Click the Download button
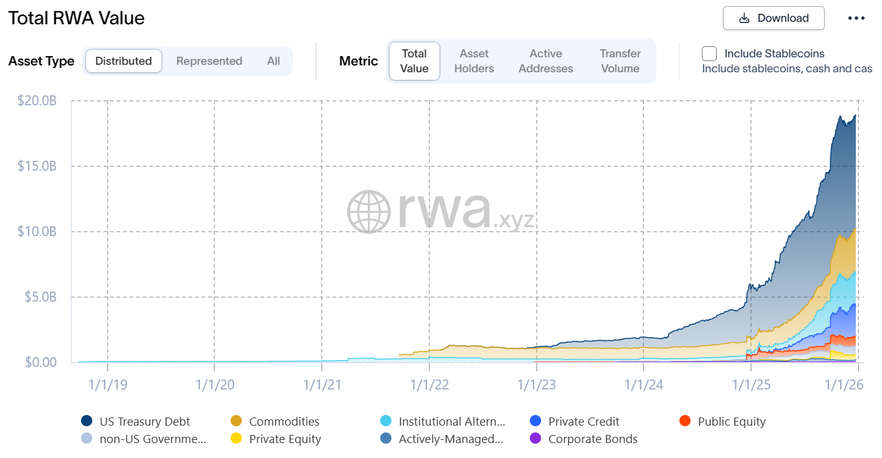The height and width of the screenshot is (458, 882). tap(774, 18)
